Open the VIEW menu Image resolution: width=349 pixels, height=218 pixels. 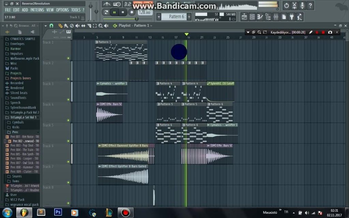pyautogui.click(x=50, y=10)
